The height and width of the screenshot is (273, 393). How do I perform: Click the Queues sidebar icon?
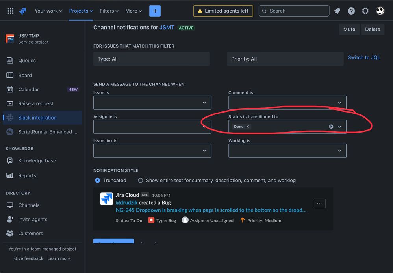[x=10, y=60]
